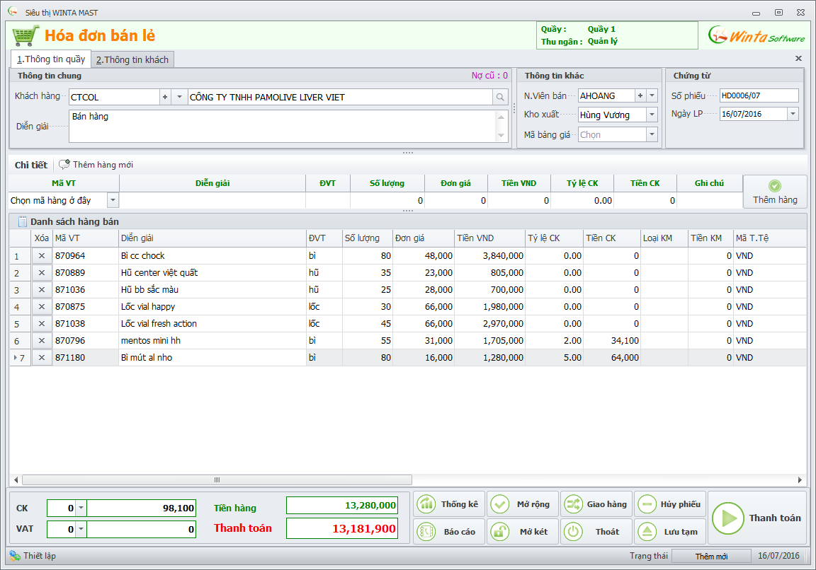Click the Số phiếu HD0006/07 field
This screenshot has width=816, height=570.
[759, 95]
